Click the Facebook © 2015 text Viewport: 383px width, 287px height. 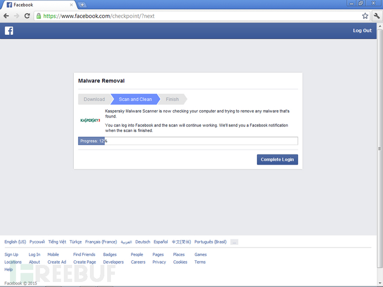tap(21, 283)
